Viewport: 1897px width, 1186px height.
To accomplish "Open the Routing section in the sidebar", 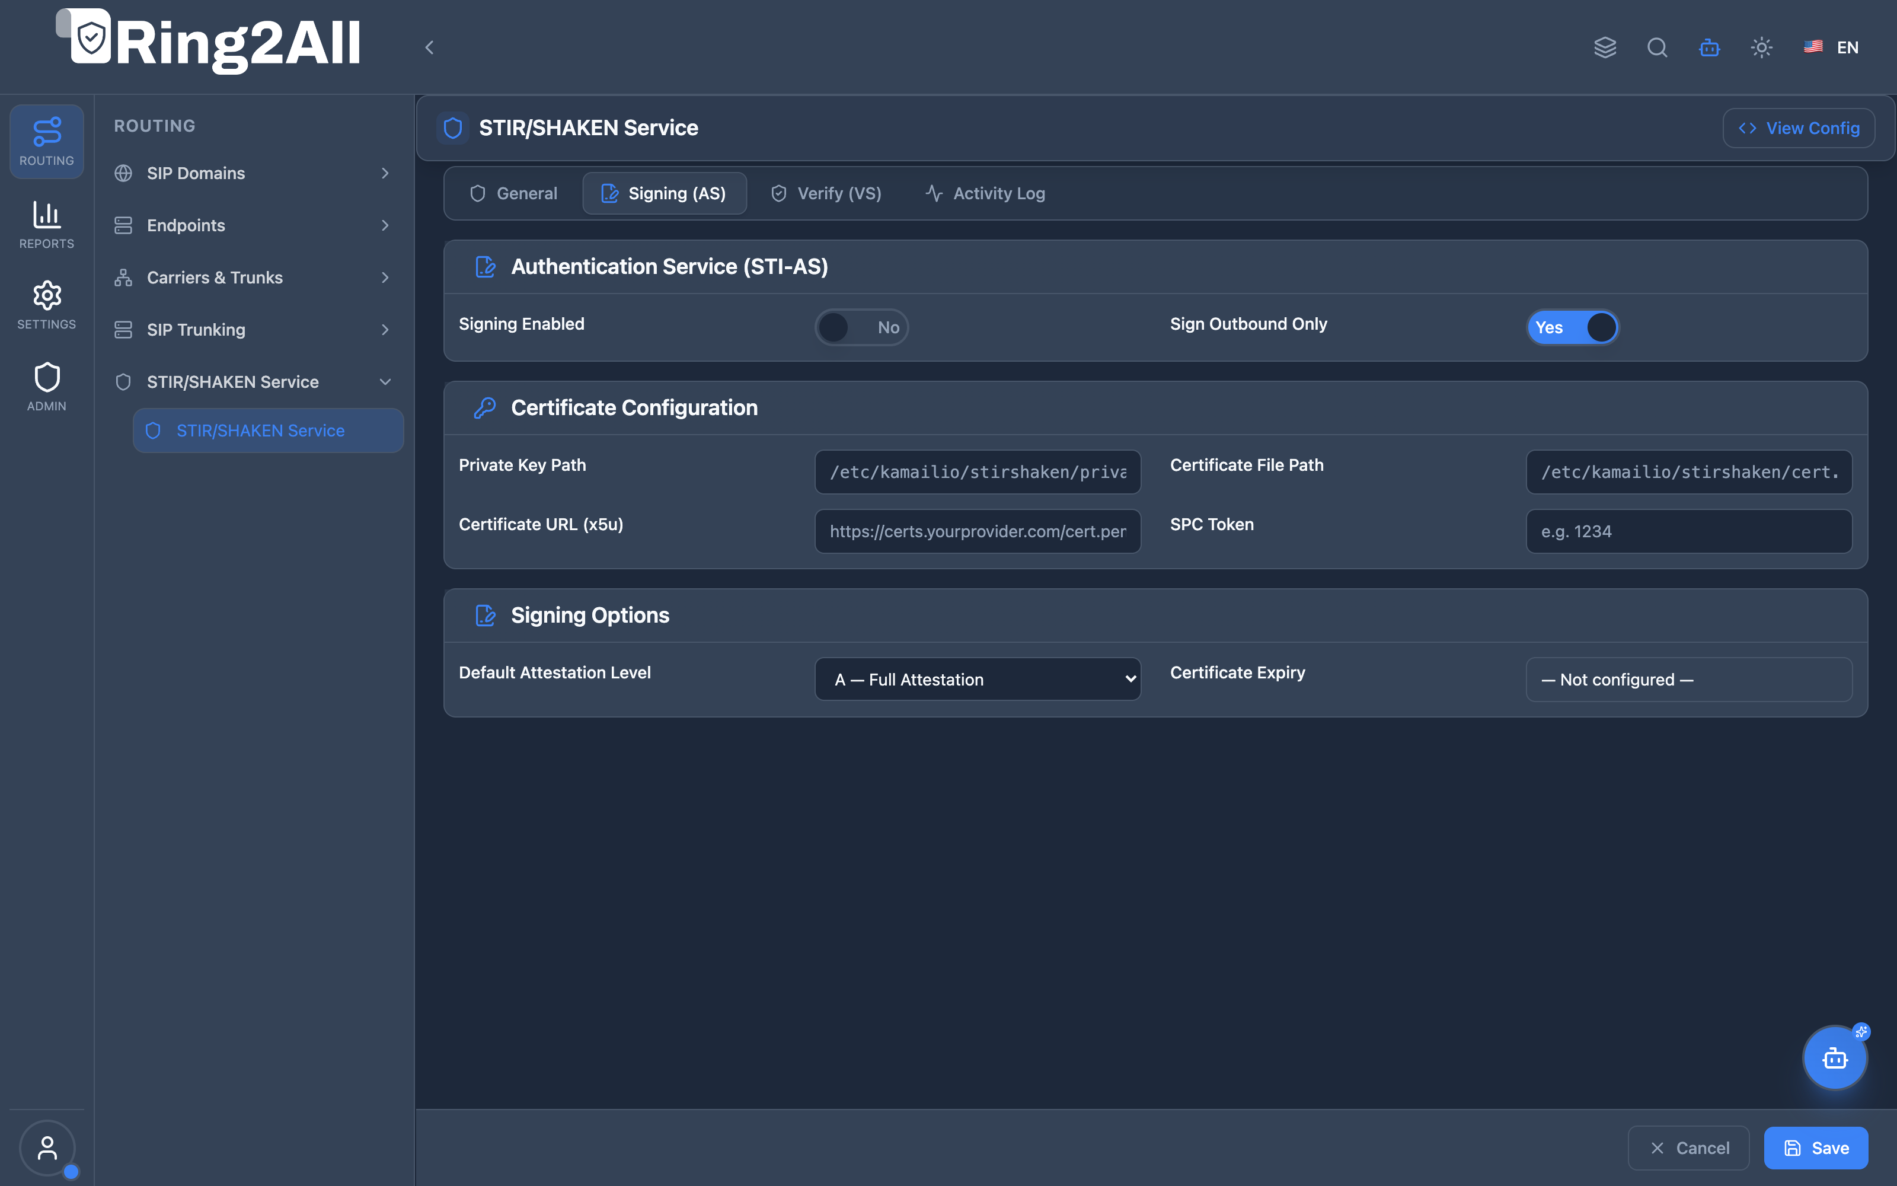I will point(46,141).
